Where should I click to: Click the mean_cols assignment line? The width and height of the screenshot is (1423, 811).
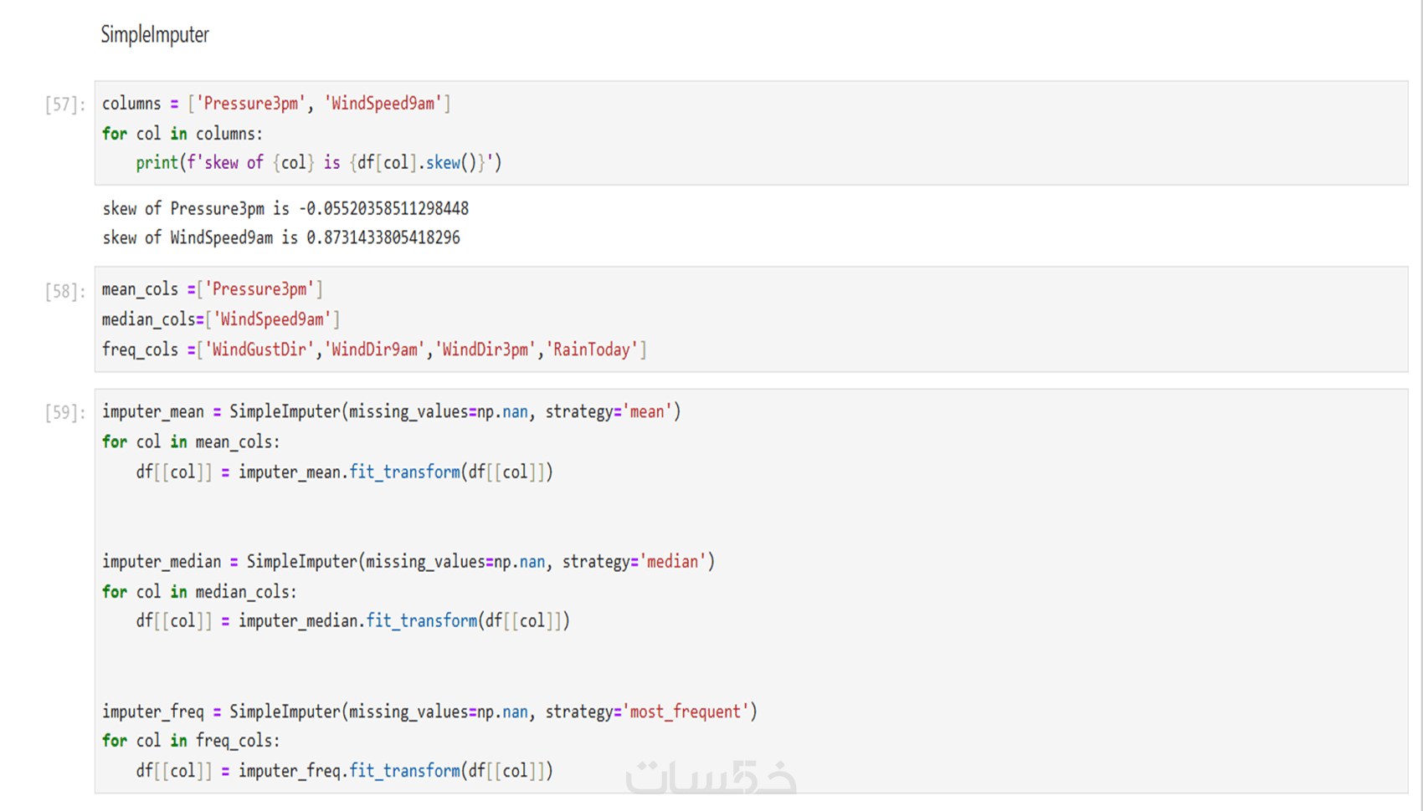[x=212, y=289]
